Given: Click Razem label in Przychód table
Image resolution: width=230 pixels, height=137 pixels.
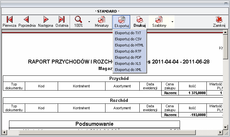Looking at the screenshot, I should 170,93.
